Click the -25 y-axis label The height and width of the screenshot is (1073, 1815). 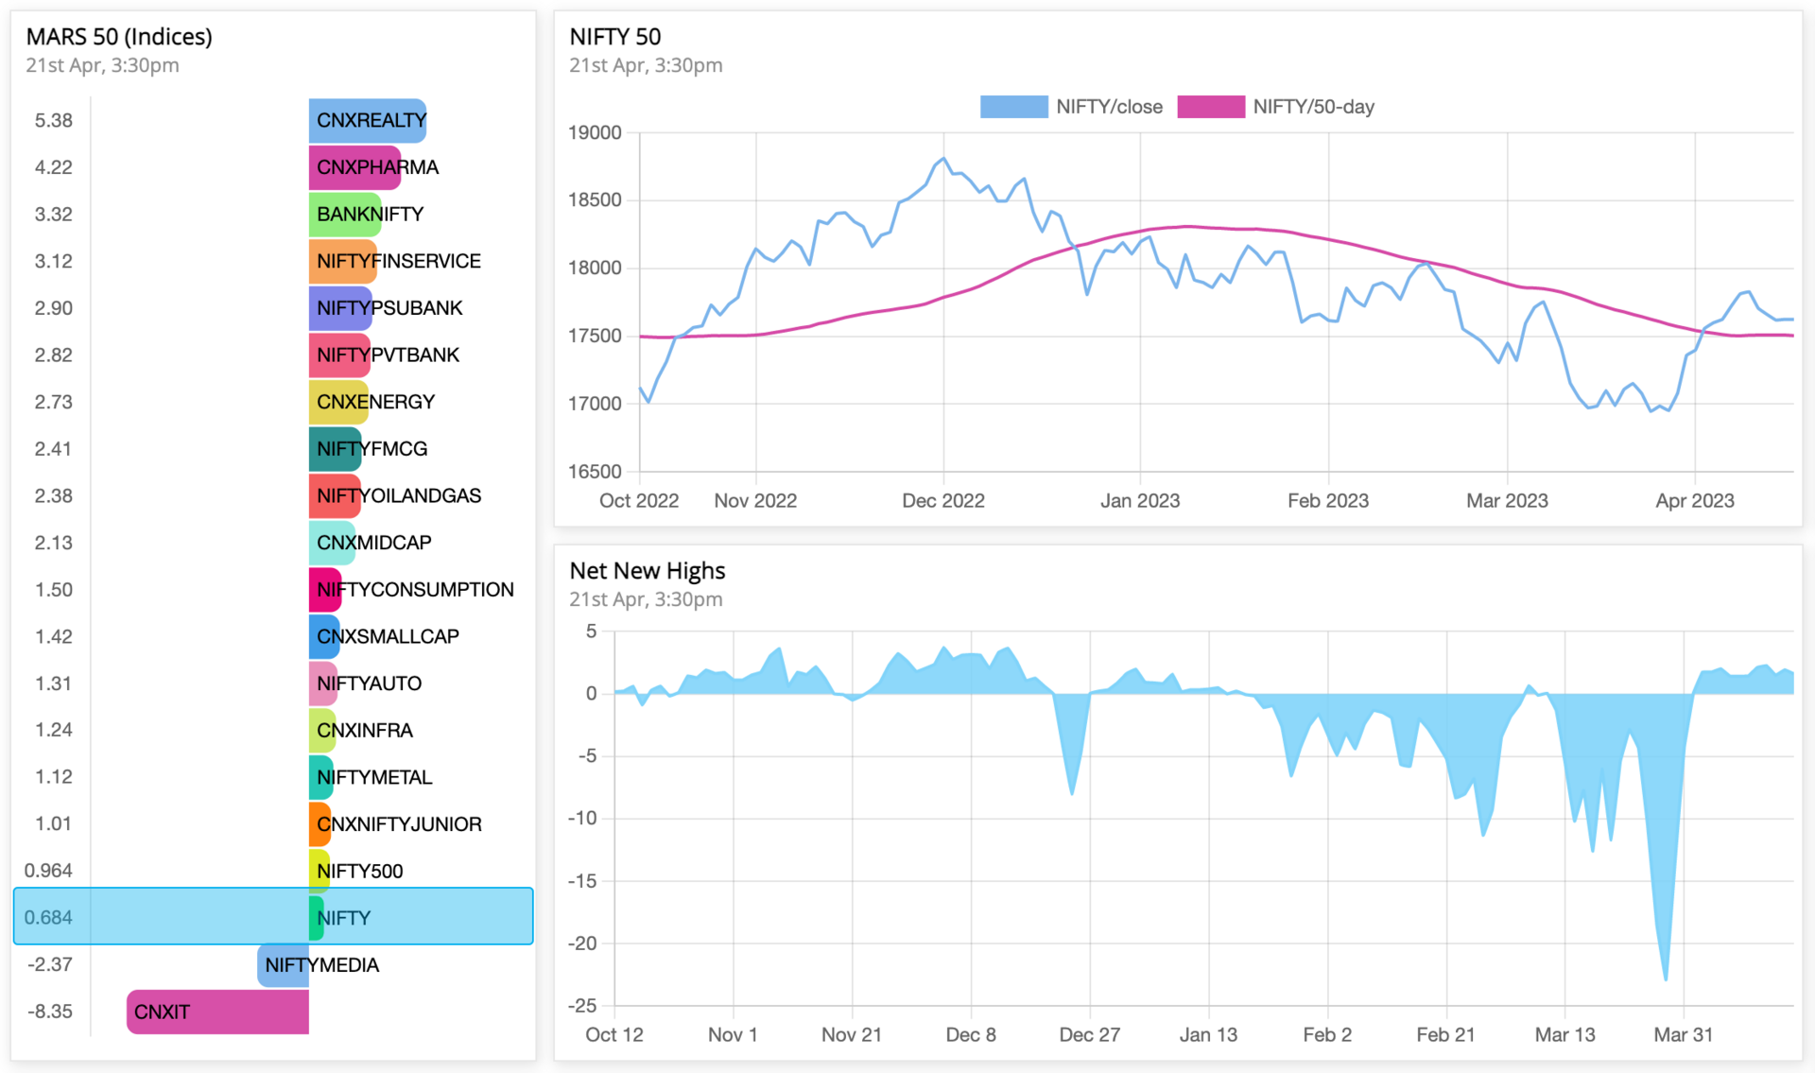pos(582,1006)
